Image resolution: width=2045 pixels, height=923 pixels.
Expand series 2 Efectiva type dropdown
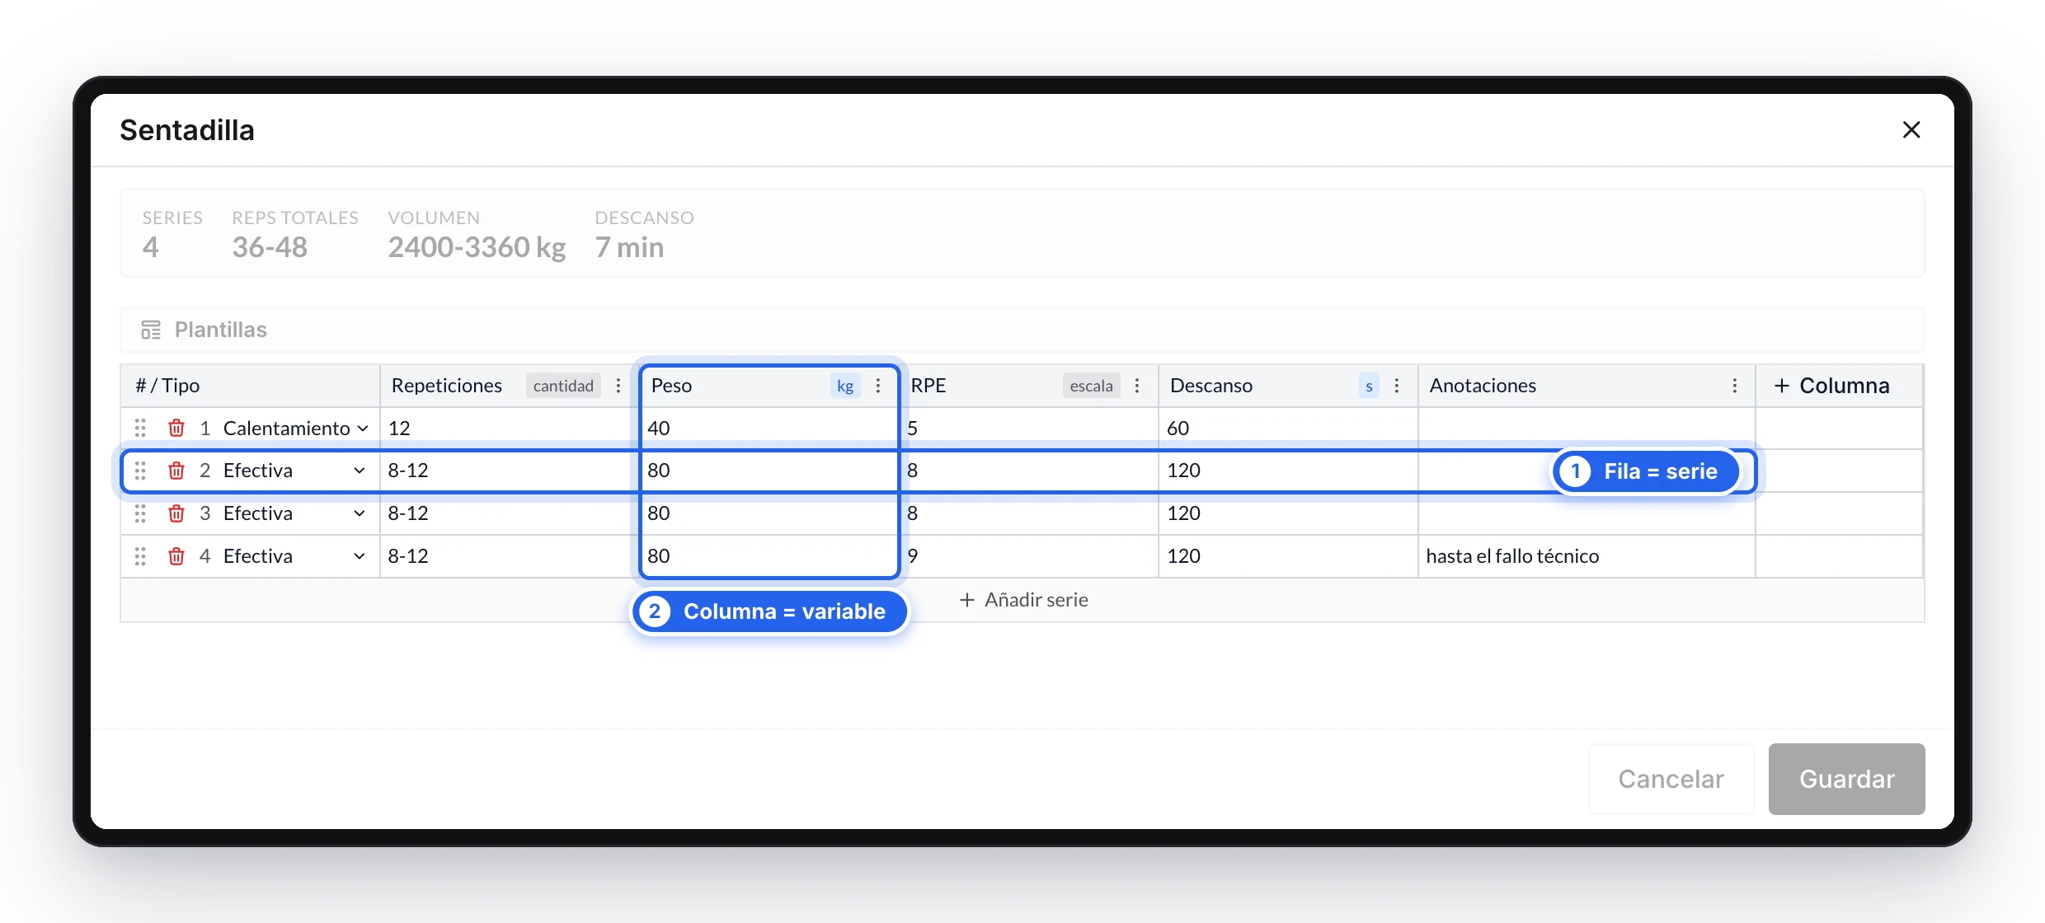click(x=360, y=471)
